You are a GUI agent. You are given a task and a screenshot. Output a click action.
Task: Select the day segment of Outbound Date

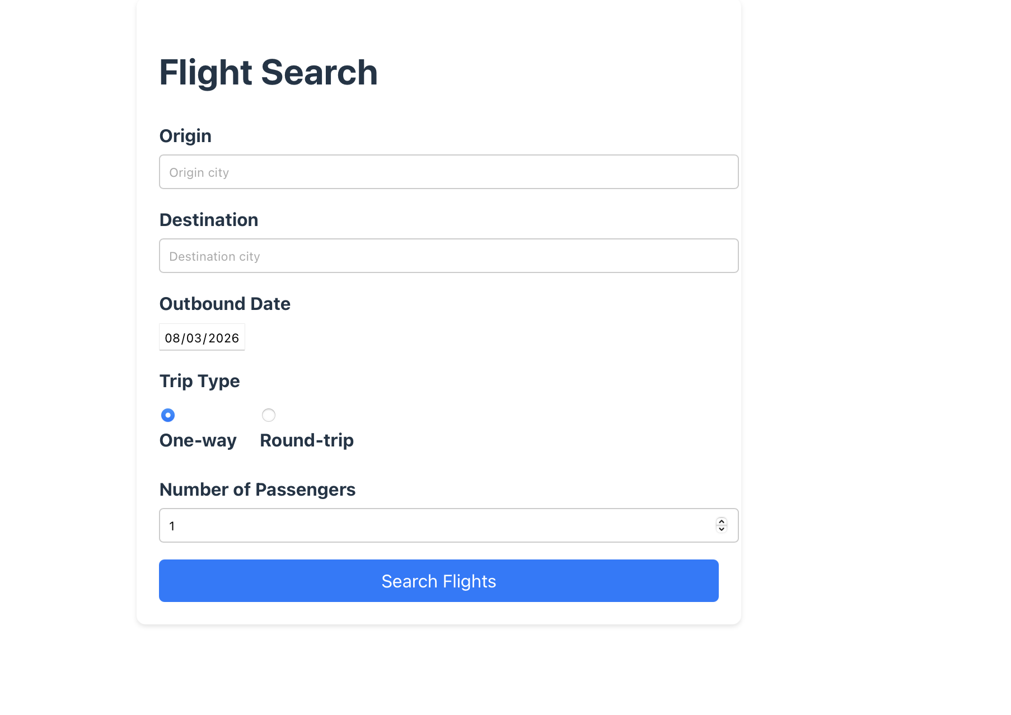194,338
